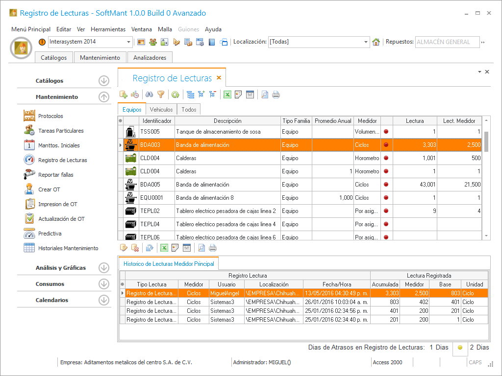Close the Registro de Lecturas document tab
The height and width of the screenshot is (376, 502).
(x=219, y=78)
